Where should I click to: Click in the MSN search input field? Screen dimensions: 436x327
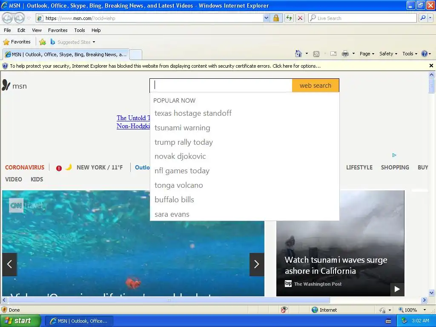[221, 85]
